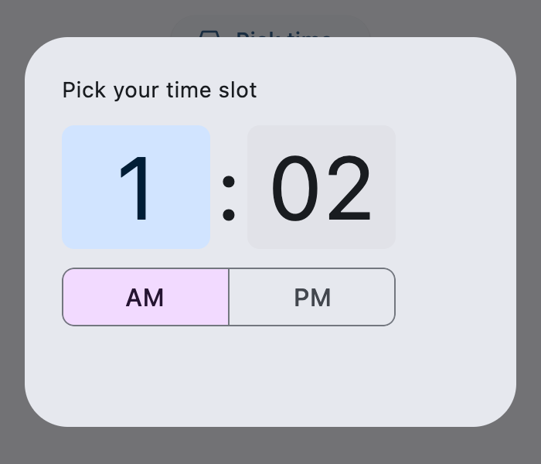This screenshot has width=541, height=464.
Task: Activate the minute input of the time picker
Action: [322, 187]
